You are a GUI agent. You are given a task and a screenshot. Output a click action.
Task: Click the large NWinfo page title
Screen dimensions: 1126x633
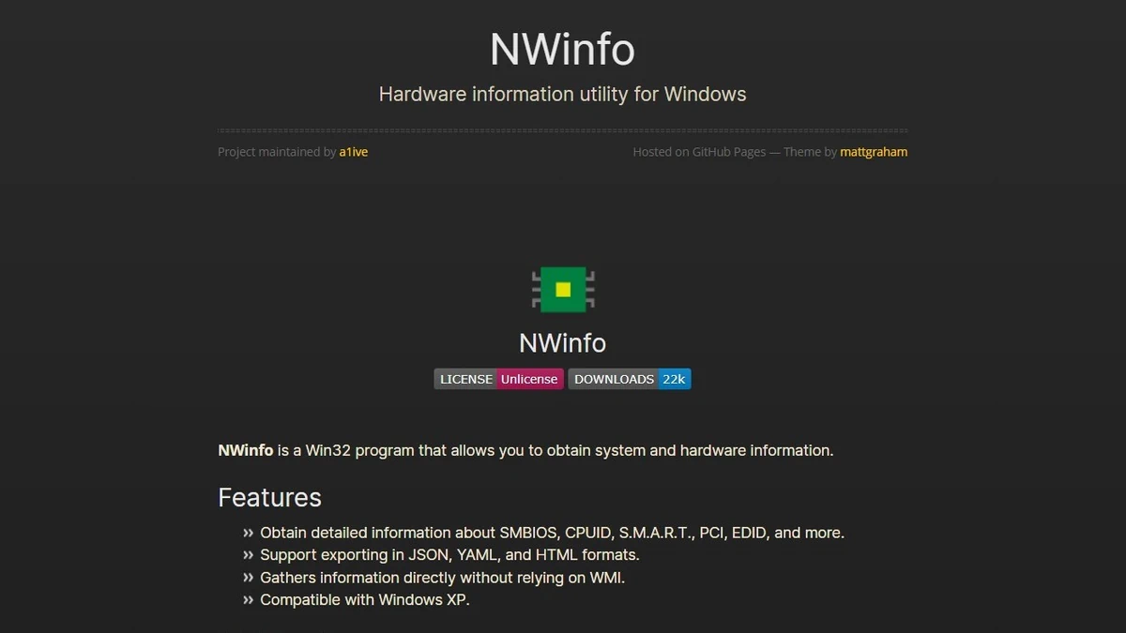(x=562, y=49)
